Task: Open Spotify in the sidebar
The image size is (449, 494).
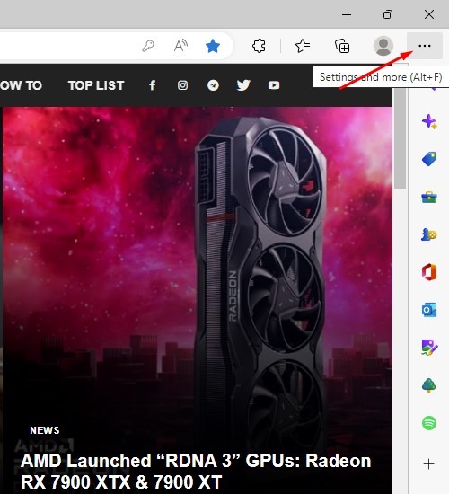Action: tap(429, 422)
